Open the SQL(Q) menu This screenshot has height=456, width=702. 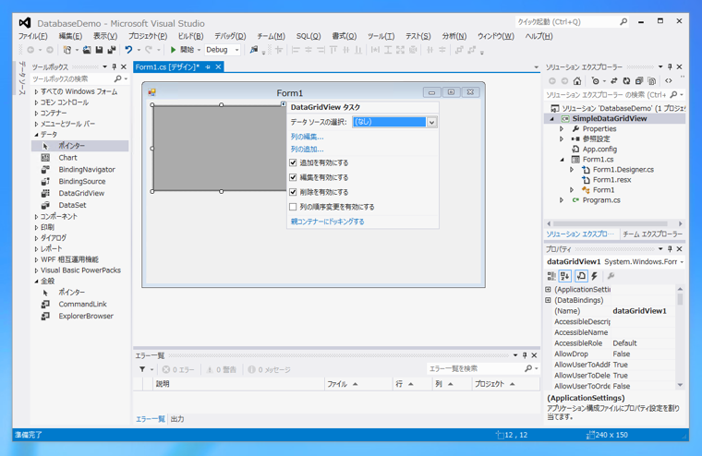click(309, 36)
